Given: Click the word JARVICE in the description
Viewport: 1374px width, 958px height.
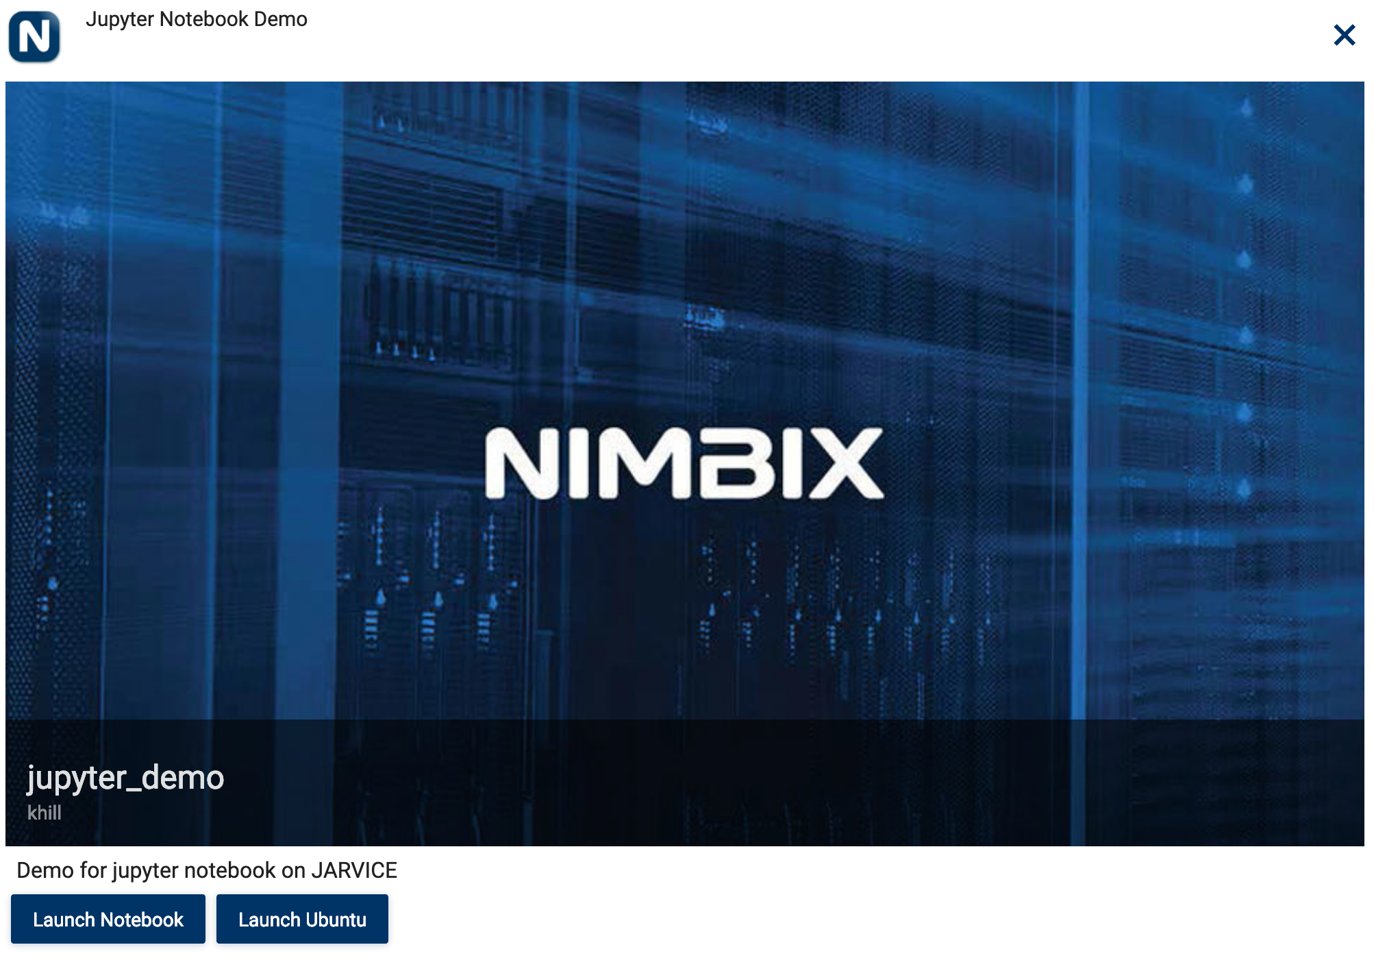Looking at the screenshot, I should (353, 870).
